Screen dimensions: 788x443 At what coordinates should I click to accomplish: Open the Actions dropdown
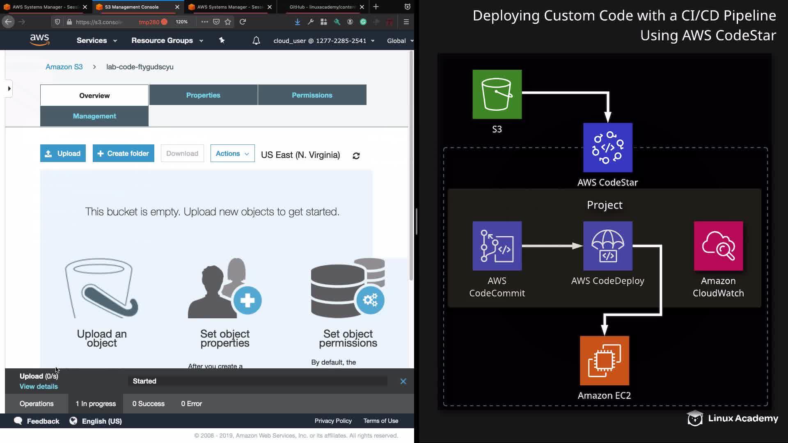point(232,153)
